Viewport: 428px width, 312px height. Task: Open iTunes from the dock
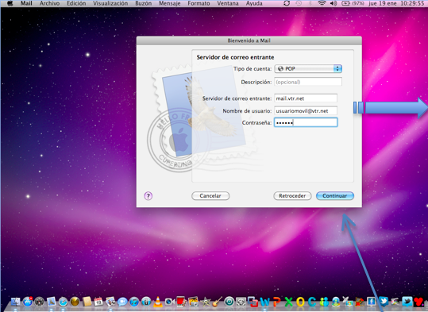134,302
